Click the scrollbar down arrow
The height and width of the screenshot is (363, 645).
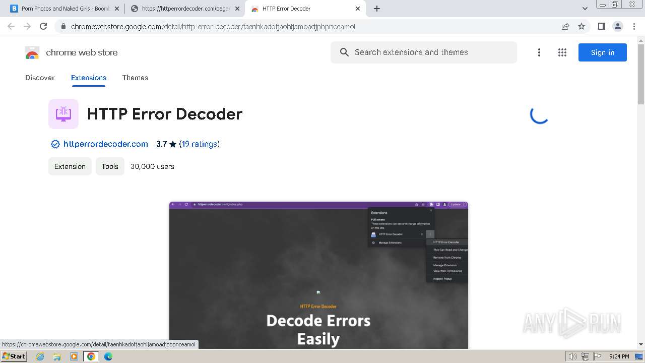(641, 344)
